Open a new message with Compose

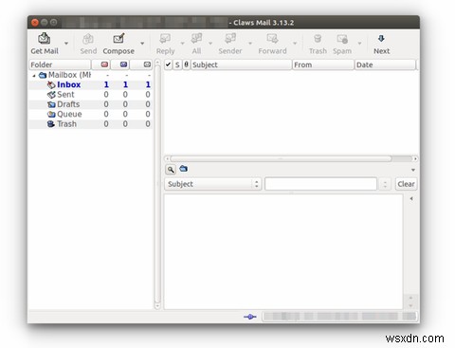[118, 44]
